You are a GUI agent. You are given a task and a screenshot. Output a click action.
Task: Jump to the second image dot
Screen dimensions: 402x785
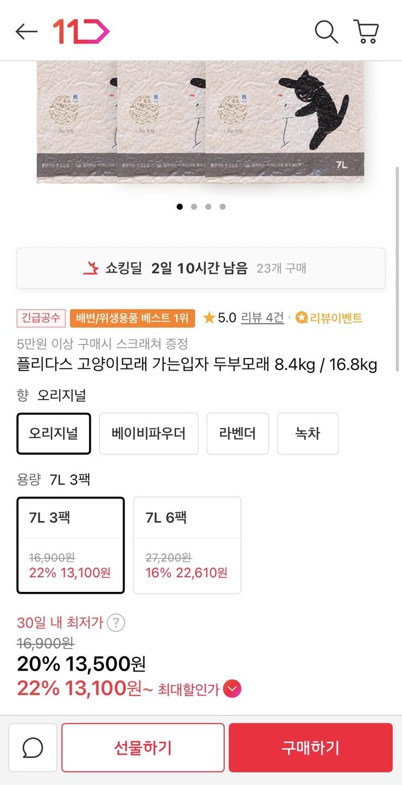[x=194, y=207]
